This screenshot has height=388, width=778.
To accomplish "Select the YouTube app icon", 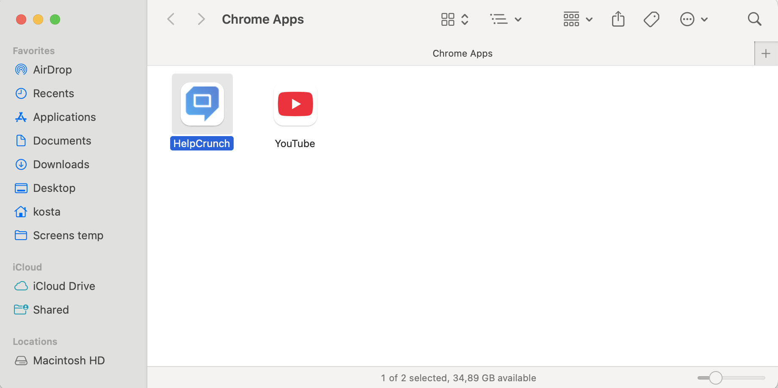I will coord(295,104).
